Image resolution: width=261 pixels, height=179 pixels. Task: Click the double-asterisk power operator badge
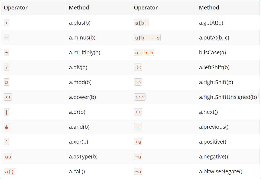8,97
